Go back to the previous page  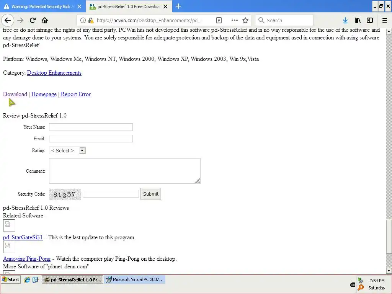tap(8, 20)
